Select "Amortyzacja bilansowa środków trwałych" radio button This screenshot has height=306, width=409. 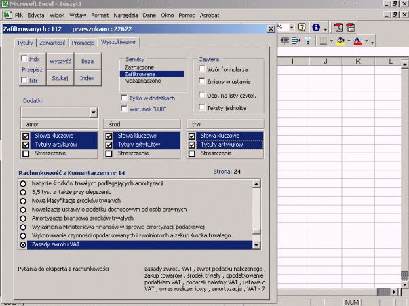pos(24,218)
